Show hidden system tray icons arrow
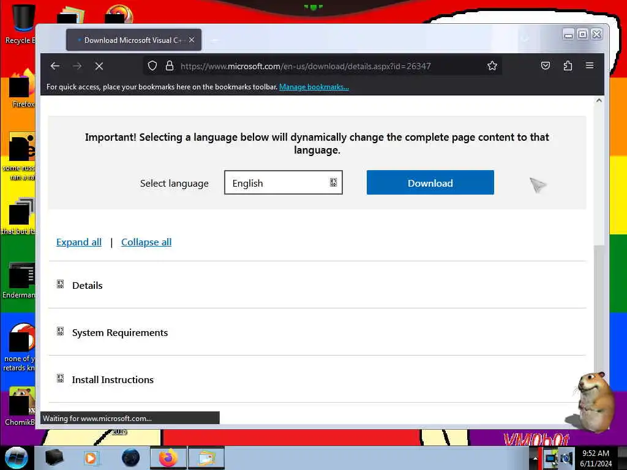The image size is (627, 470). pyautogui.click(x=535, y=458)
